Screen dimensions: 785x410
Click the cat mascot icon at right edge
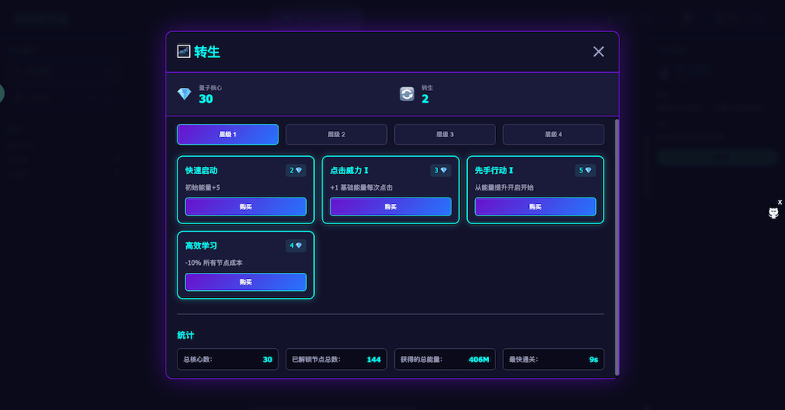tap(773, 213)
